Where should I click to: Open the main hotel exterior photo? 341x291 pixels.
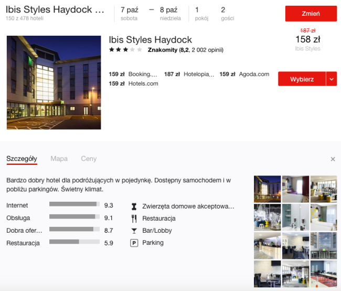pyautogui.click(x=54, y=82)
